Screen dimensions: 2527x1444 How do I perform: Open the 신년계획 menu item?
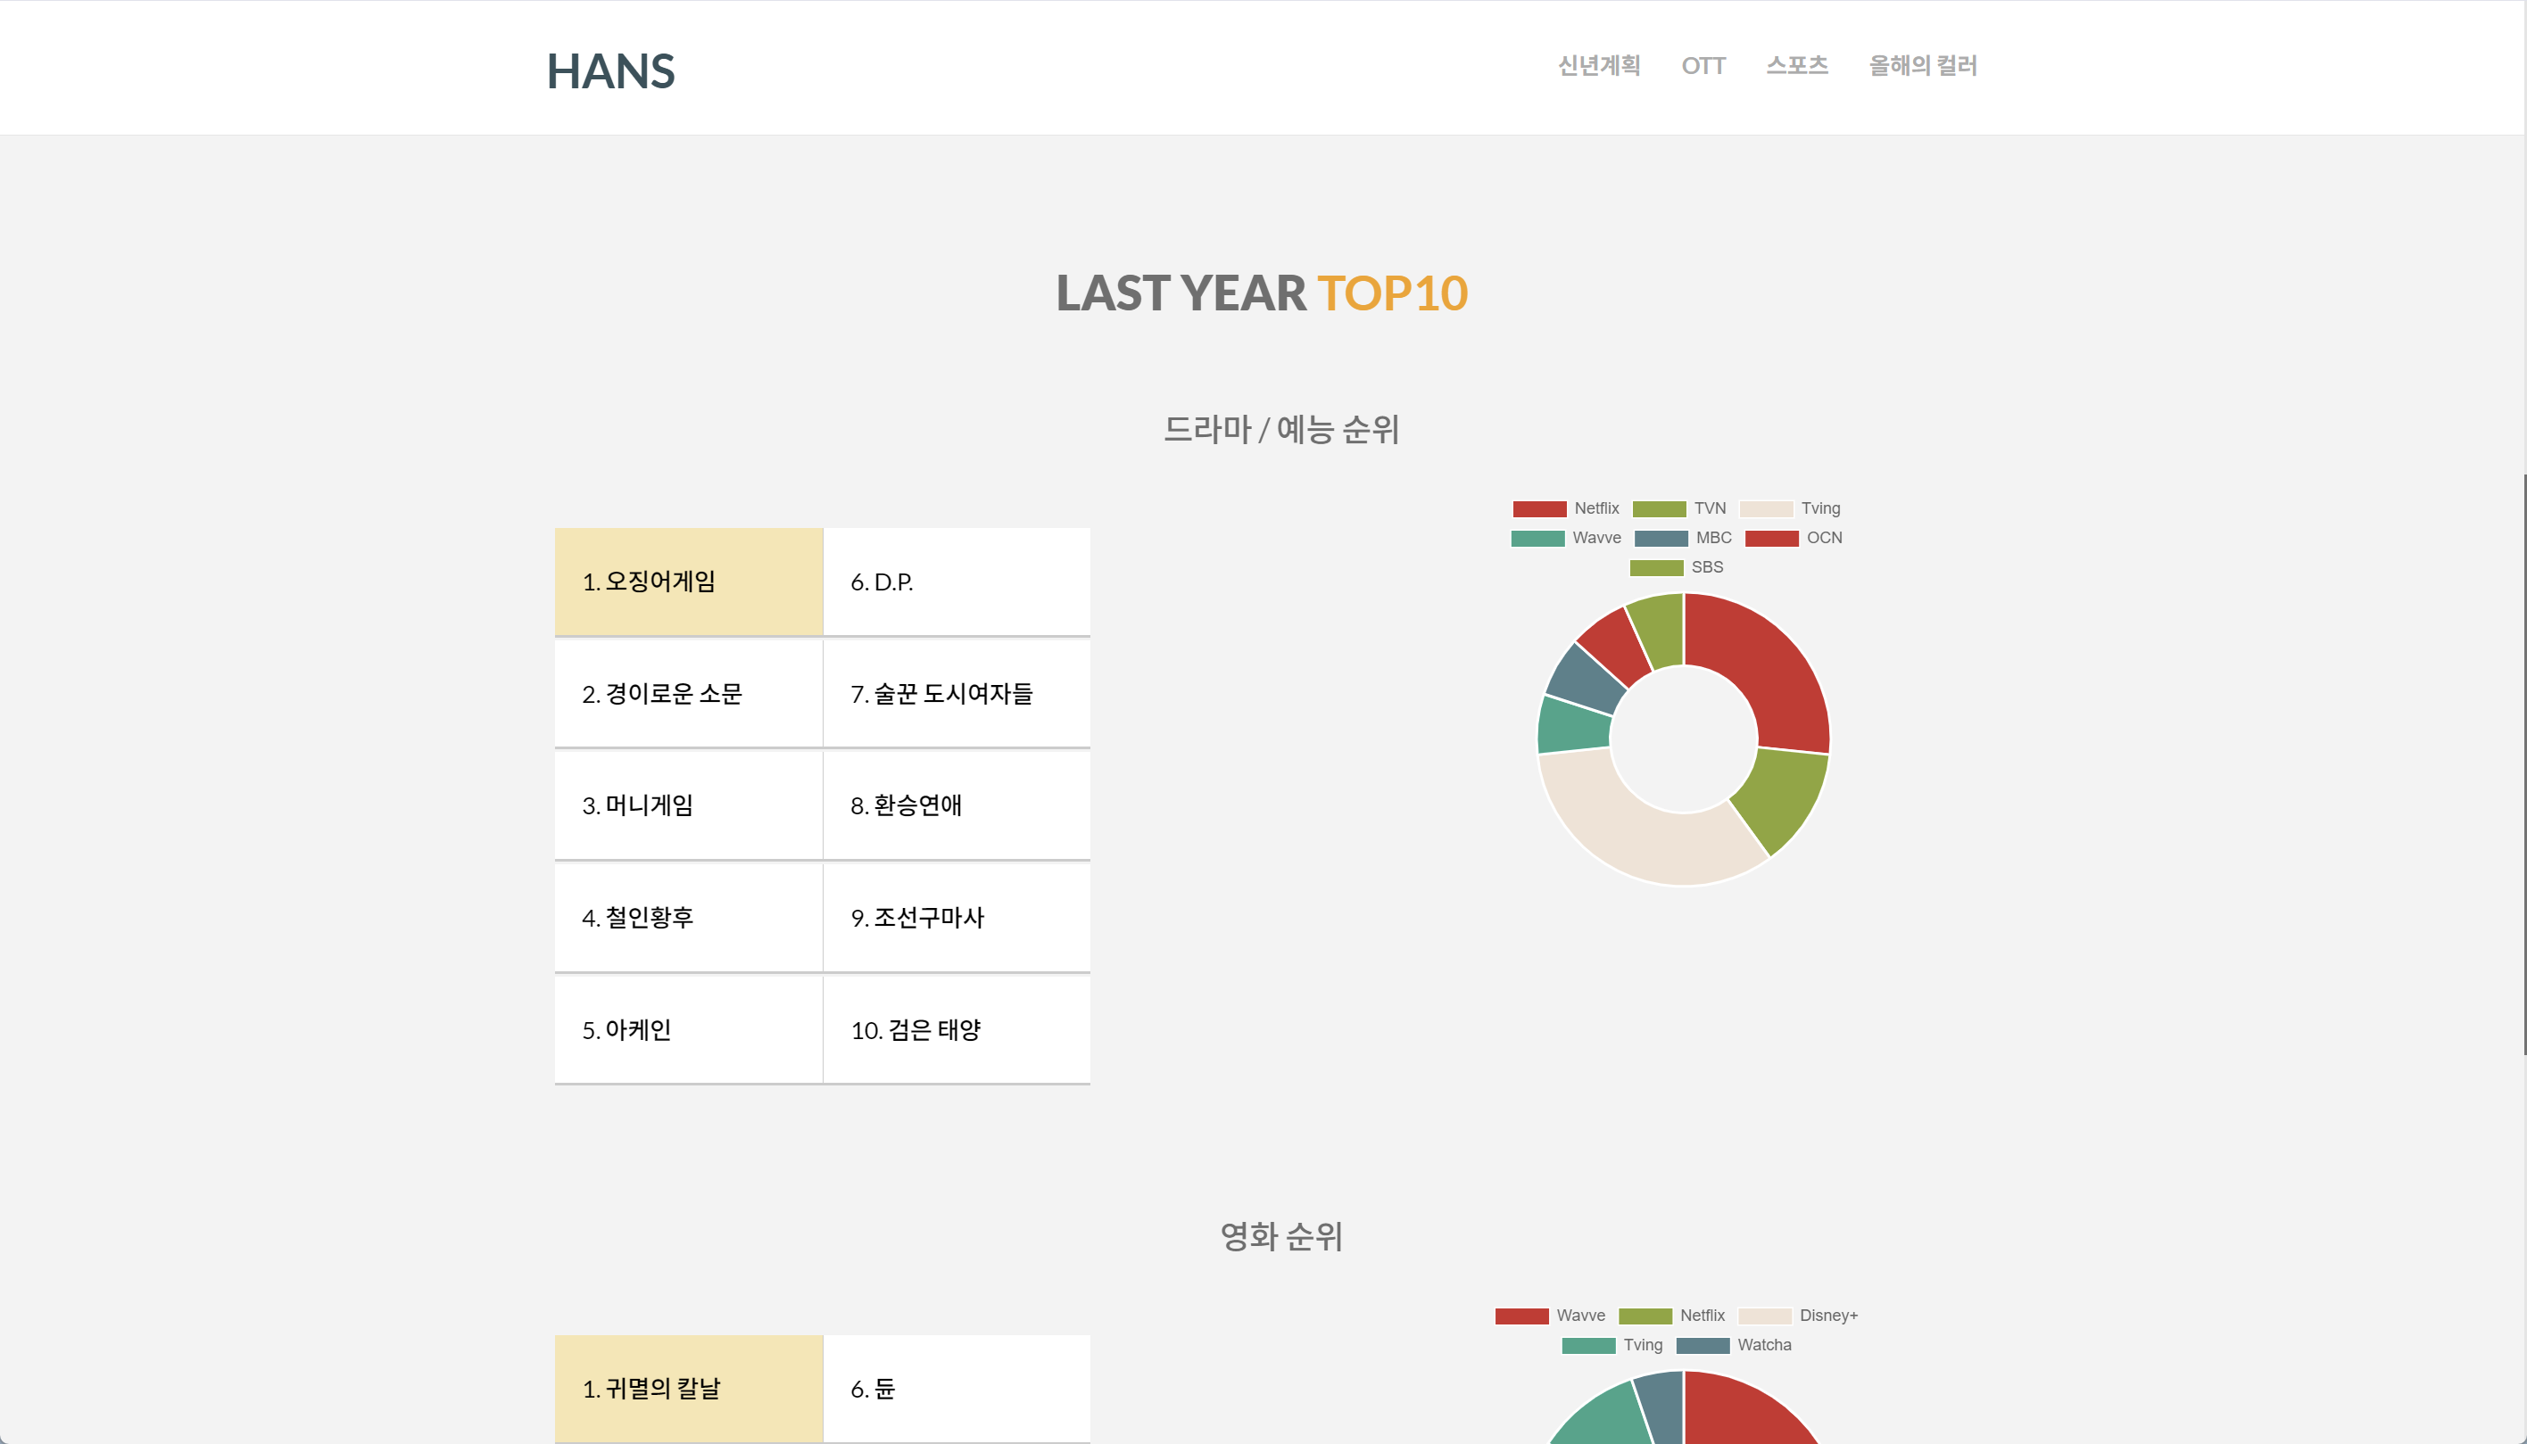point(1598,65)
